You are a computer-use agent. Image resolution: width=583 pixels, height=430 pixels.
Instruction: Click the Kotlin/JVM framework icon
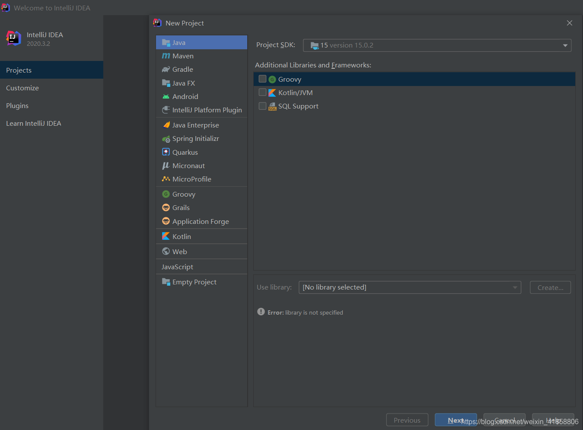point(272,92)
